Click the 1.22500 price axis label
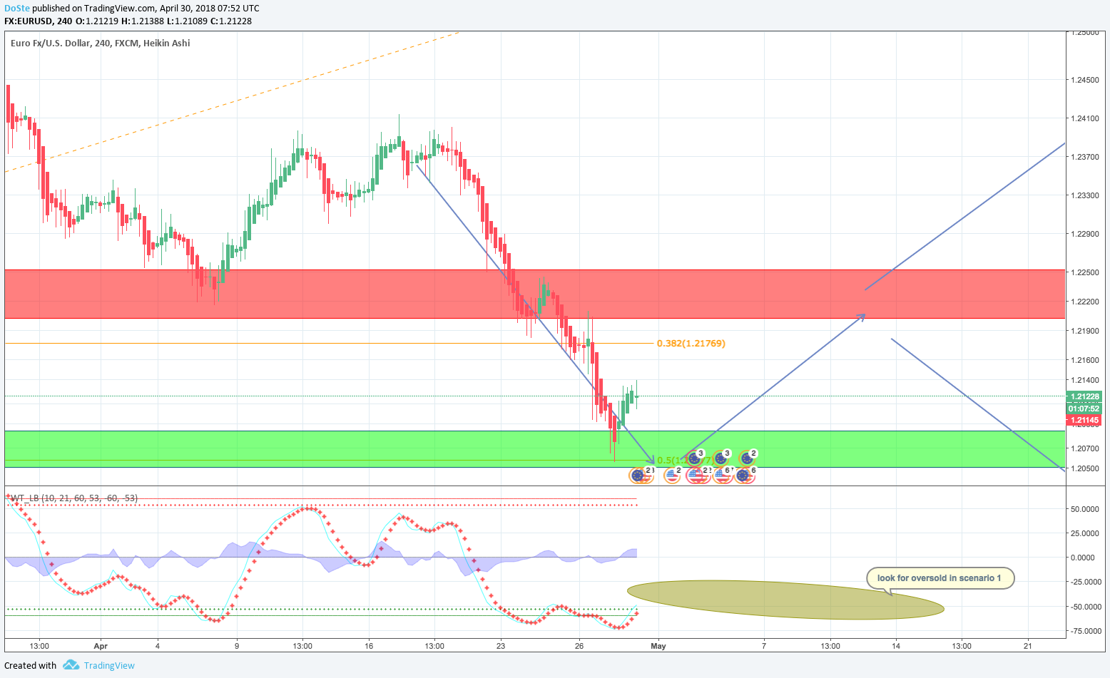 (1085, 272)
